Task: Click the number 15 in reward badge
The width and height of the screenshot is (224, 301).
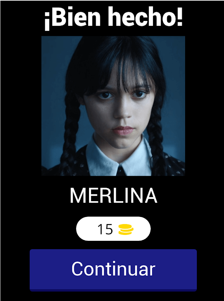Action: coord(105,230)
